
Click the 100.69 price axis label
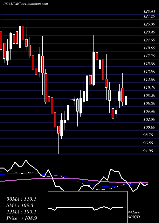pos(149,127)
